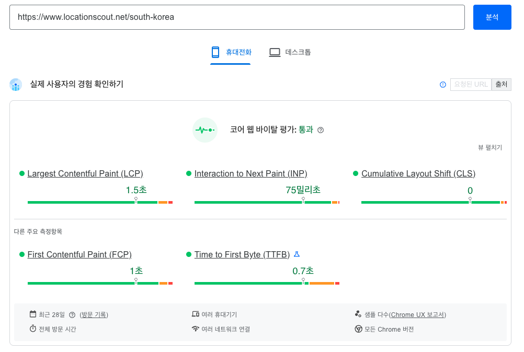Click the Core Web Vitals pulse icon
Viewport: 524px width, 352px height.
205,130
